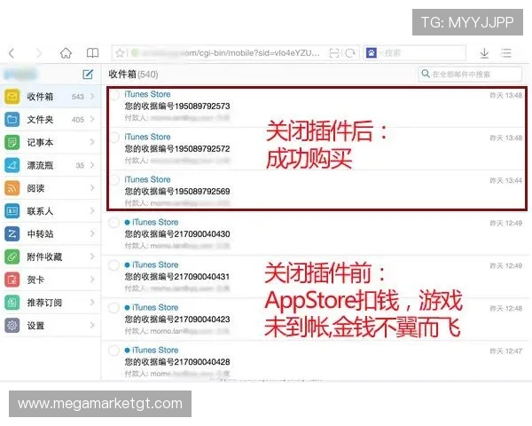The width and height of the screenshot is (532, 426).
Task: Click the 中转站 blue Z icon
Action: tap(12, 233)
